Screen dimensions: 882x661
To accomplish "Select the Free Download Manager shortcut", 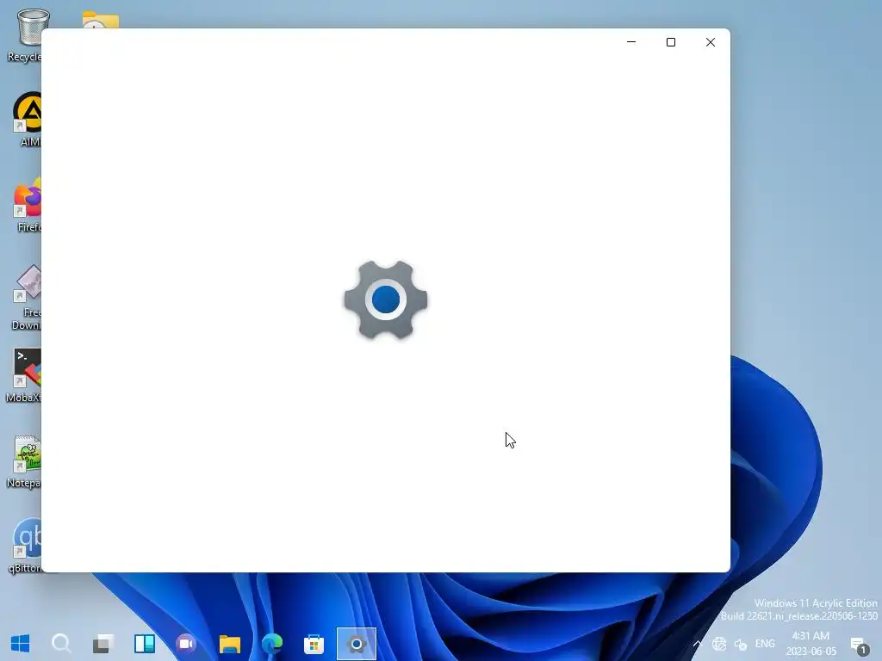I will click(26, 297).
